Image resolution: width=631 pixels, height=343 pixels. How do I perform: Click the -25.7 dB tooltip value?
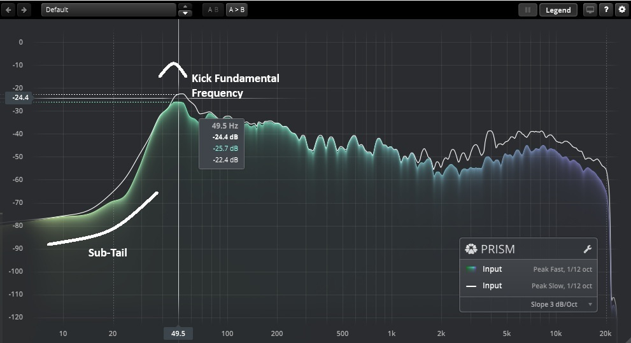click(225, 148)
